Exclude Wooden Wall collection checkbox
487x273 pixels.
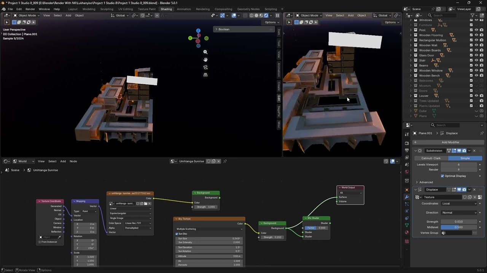click(471, 45)
